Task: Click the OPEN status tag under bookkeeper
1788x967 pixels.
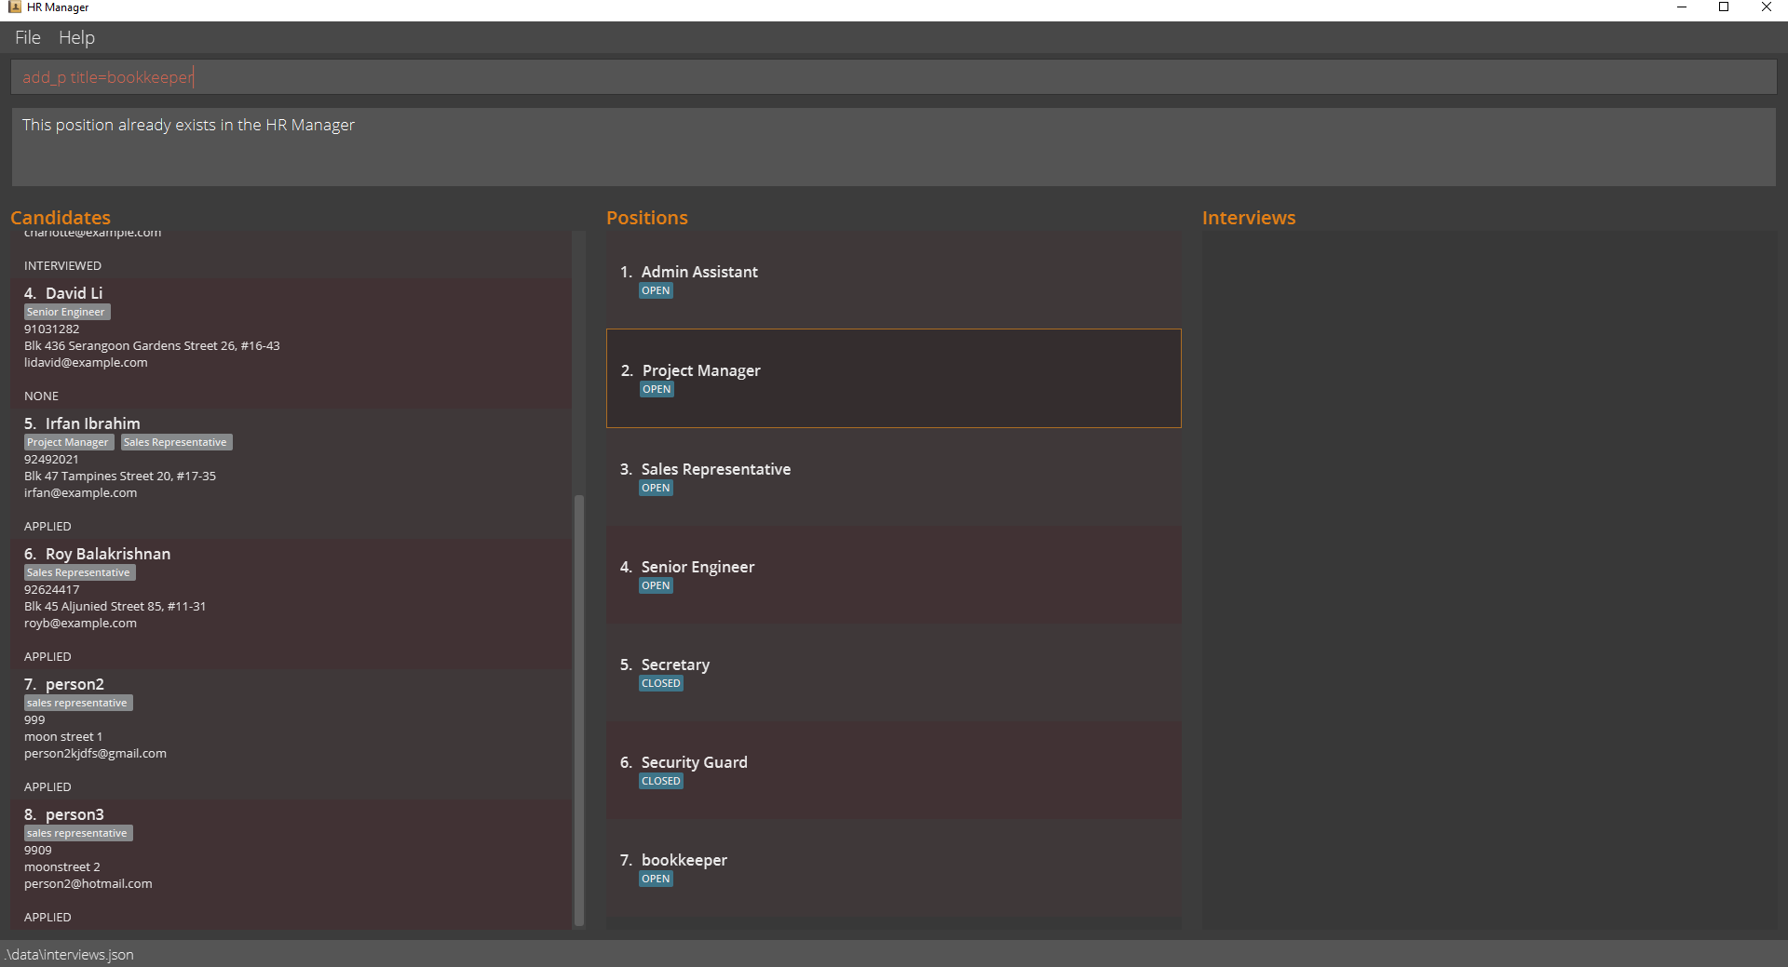Action: click(x=656, y=879)
